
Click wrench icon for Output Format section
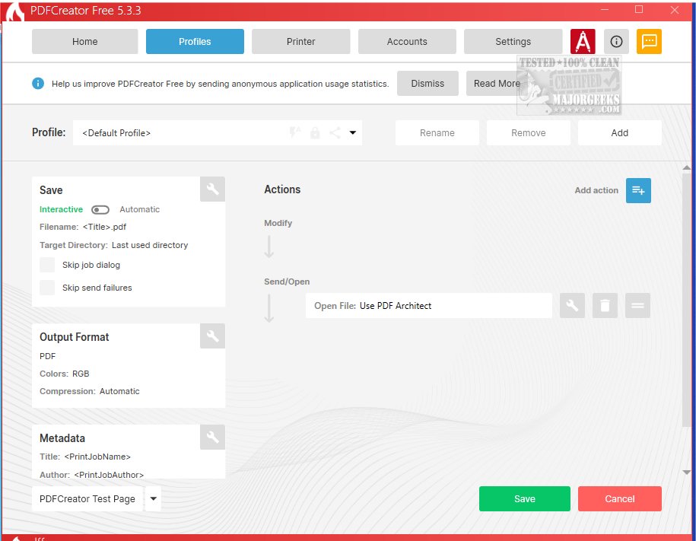(213, 336)
